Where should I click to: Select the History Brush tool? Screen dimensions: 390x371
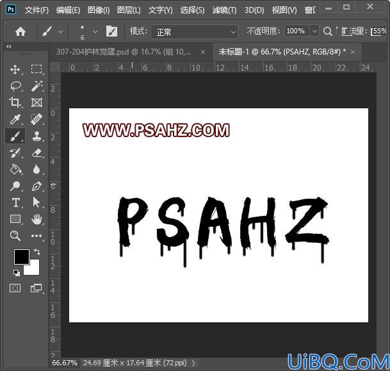coord(15,153)
